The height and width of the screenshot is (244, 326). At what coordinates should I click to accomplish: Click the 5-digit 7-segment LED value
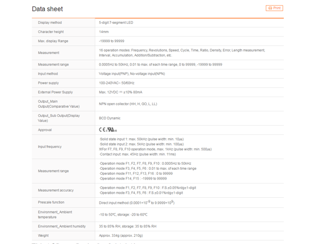(117, 22)
